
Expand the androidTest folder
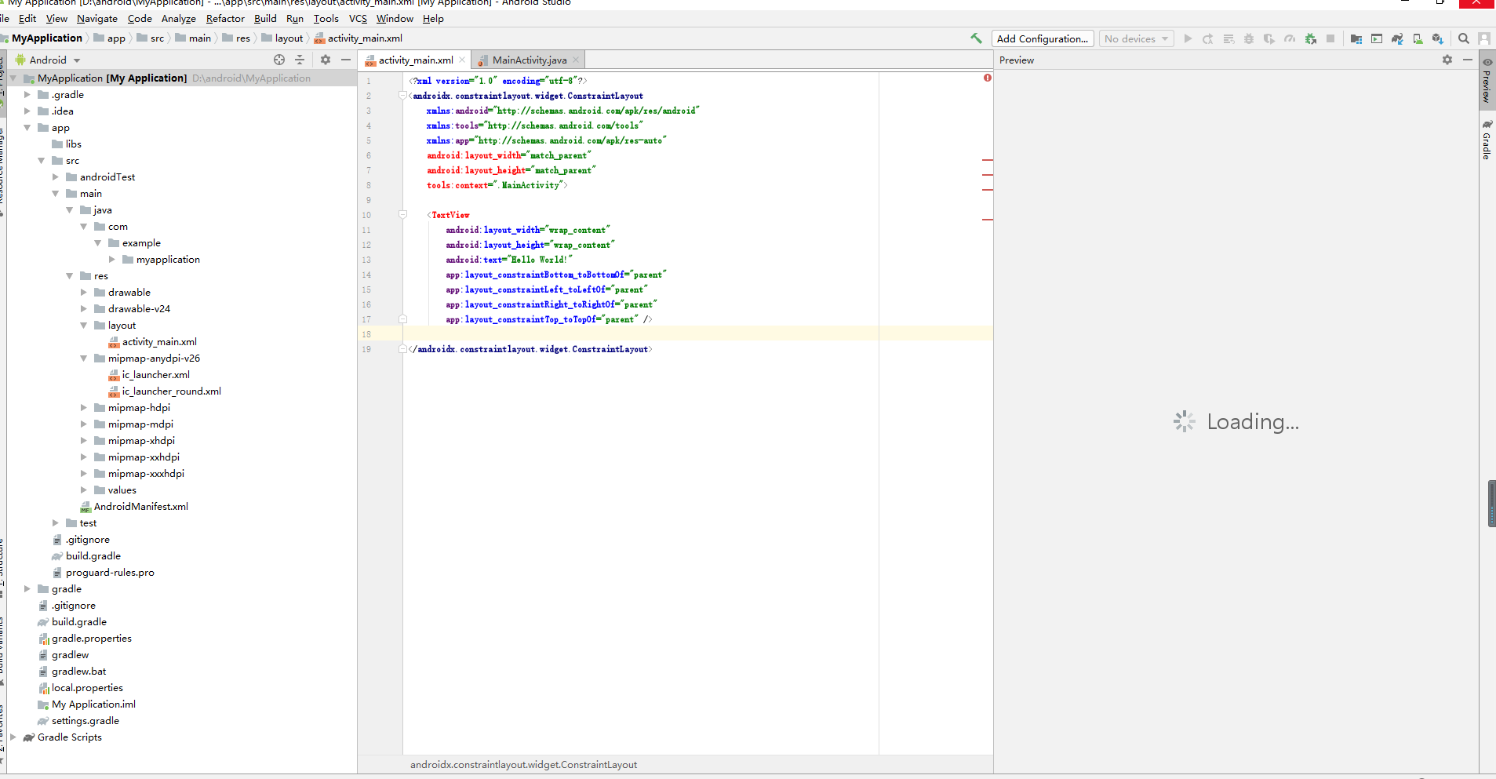click(56, 177)
